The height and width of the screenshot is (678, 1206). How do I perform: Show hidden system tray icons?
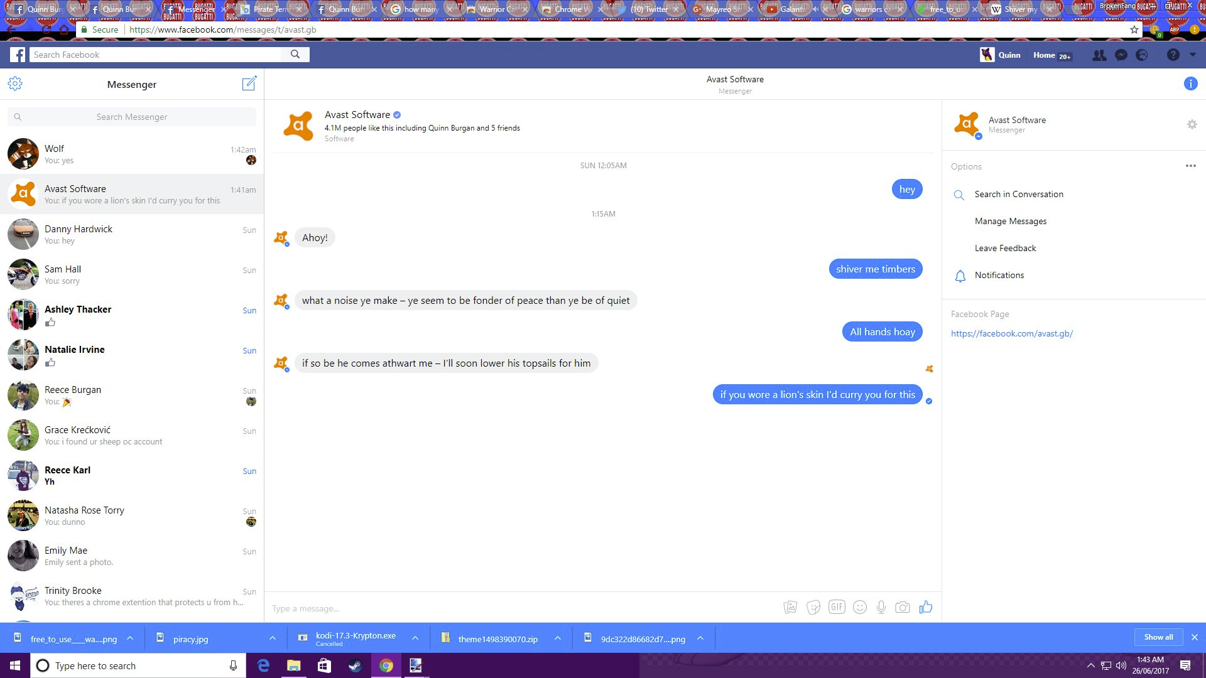[x=1091, y=665]
